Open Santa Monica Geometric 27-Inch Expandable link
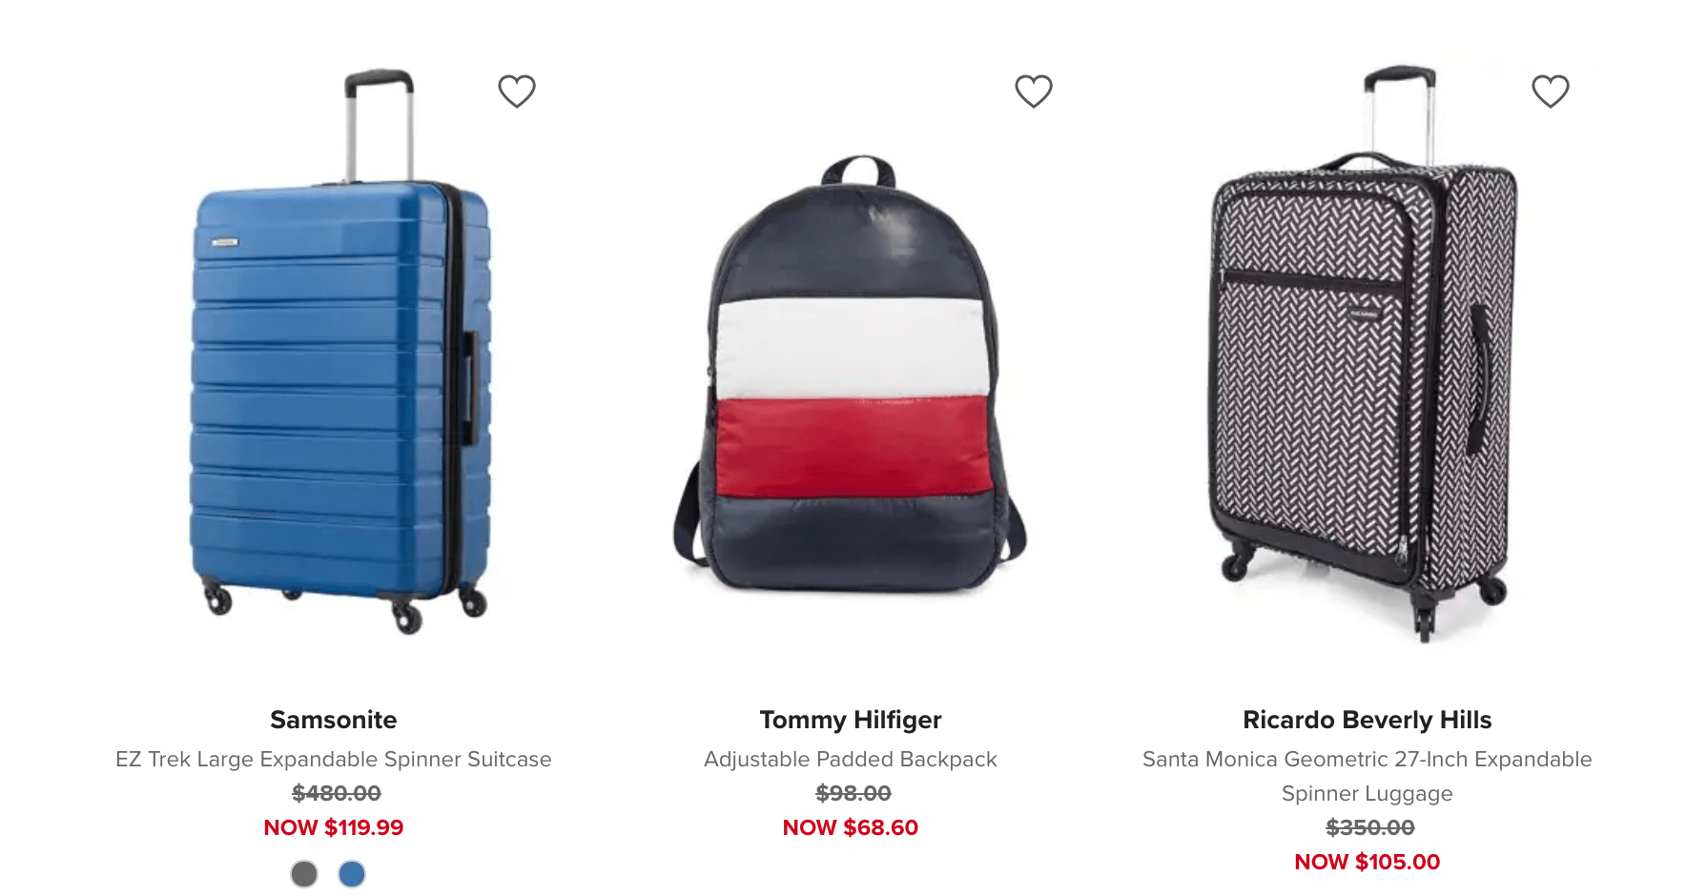This screenshot has height=896, width=1707. pyautogui.click(x=1368, y=776)
